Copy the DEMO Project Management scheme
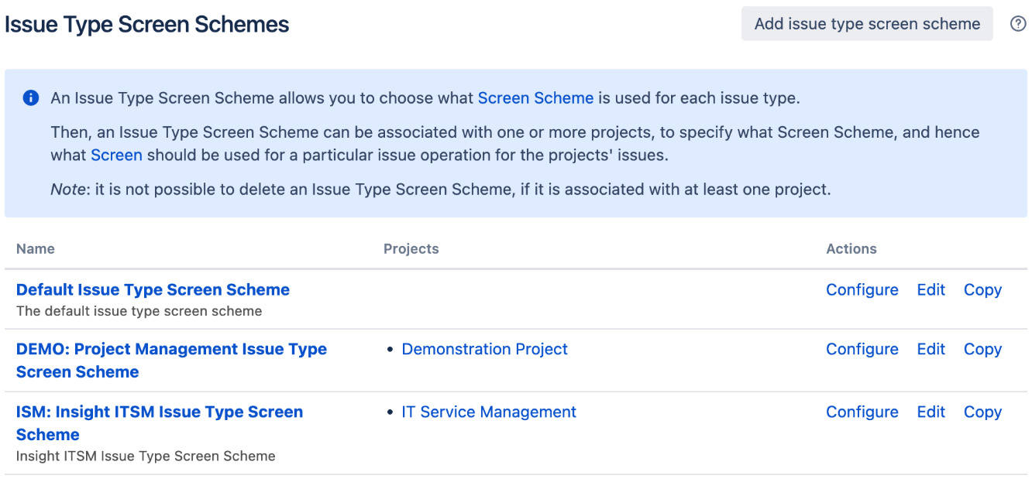This screenshot has height=482, width=1032. tap(982, 349)
